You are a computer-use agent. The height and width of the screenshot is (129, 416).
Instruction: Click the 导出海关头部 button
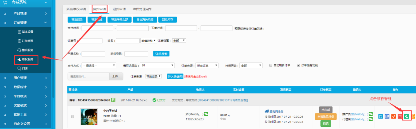(x=119, y=20)
